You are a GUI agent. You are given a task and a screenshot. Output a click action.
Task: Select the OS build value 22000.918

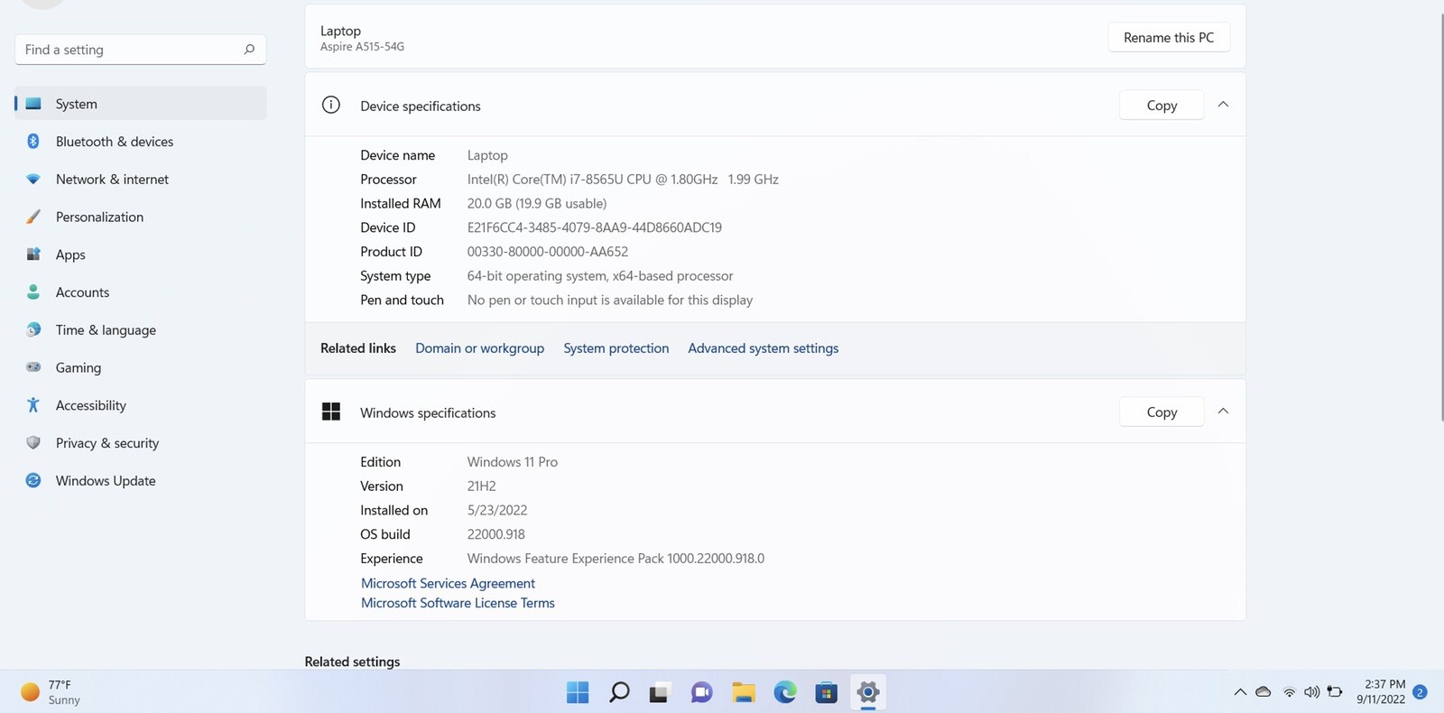tap(495, 534)
